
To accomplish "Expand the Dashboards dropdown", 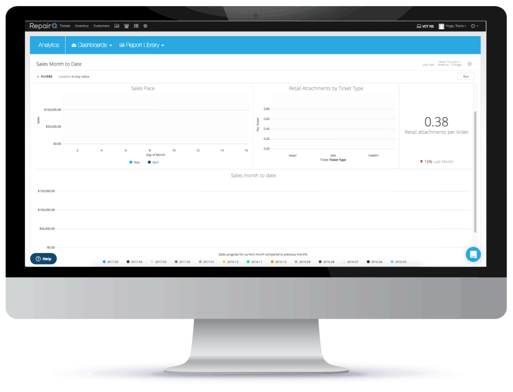I will pyautogui.click(x=91, y=45).
